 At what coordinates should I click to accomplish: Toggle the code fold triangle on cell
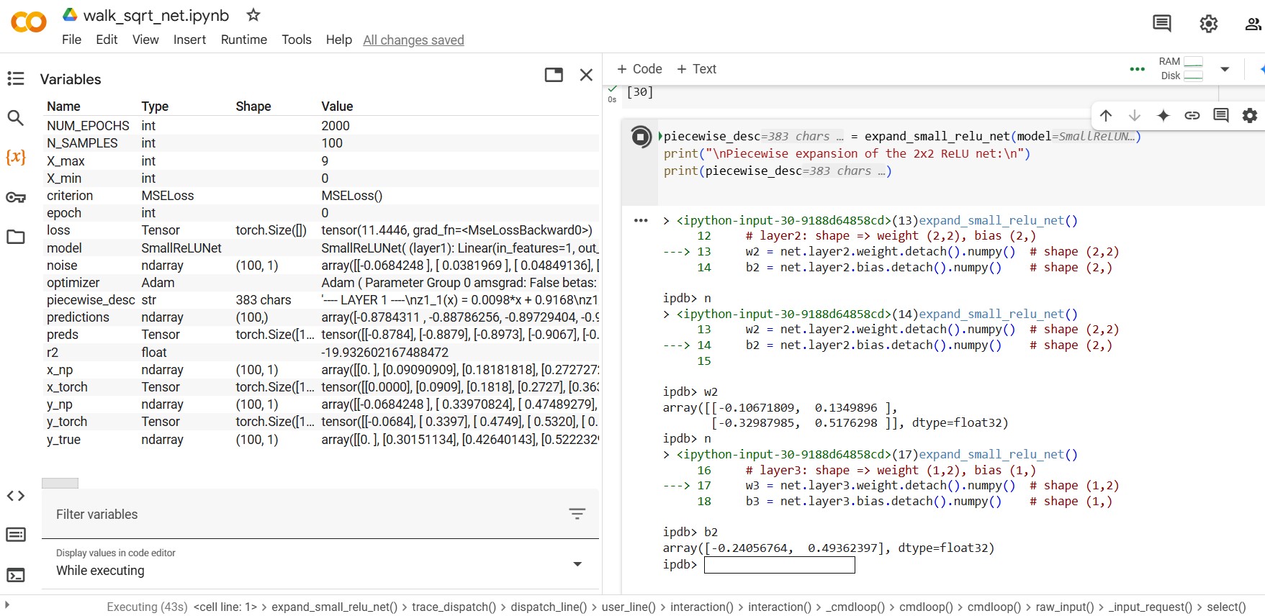[660, 136]
